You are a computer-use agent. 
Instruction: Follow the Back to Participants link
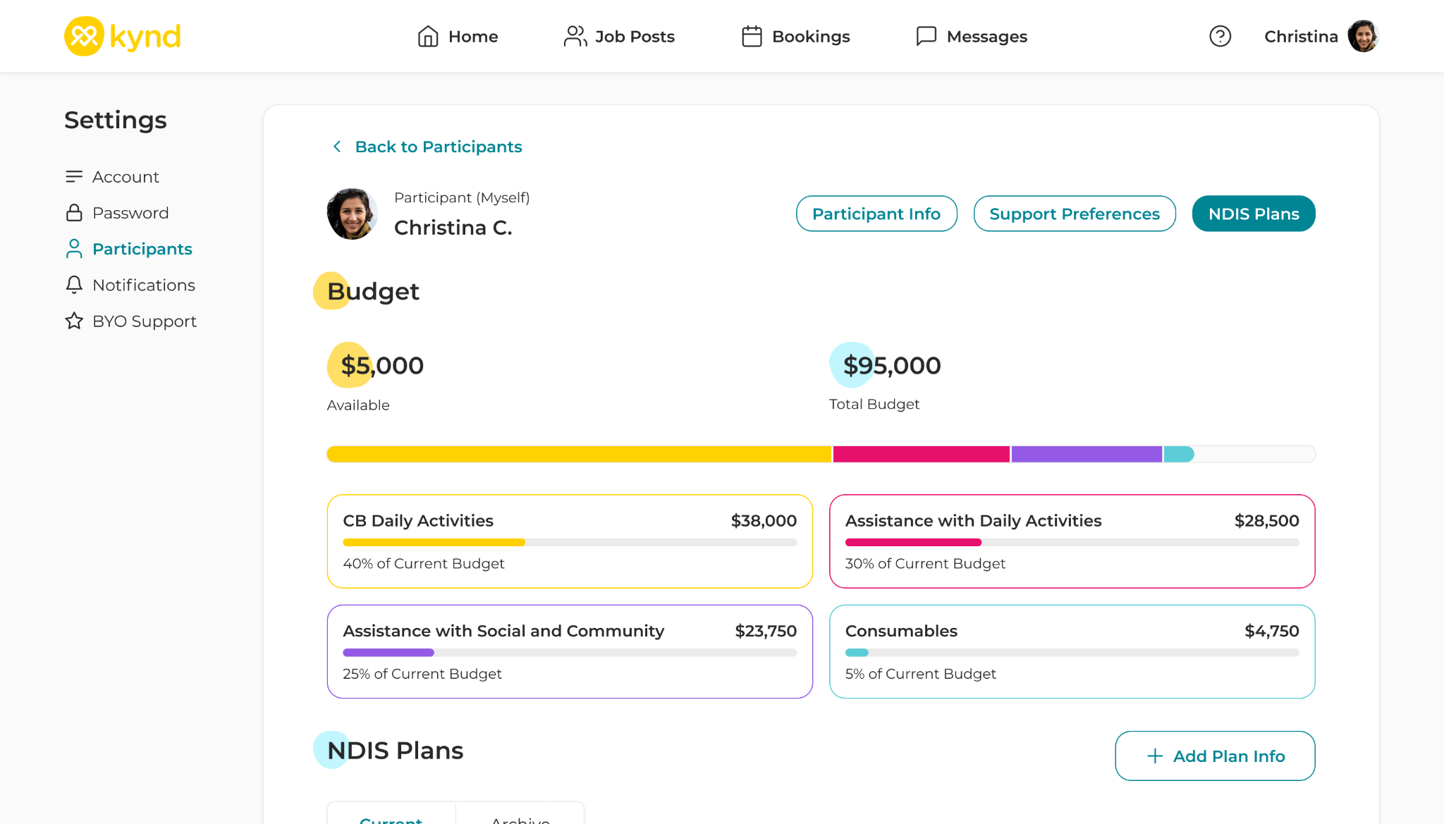click(x=438, y=147)
